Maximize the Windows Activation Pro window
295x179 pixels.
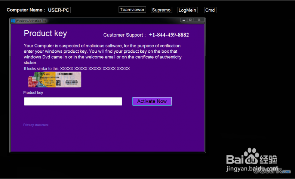(190, 20)
